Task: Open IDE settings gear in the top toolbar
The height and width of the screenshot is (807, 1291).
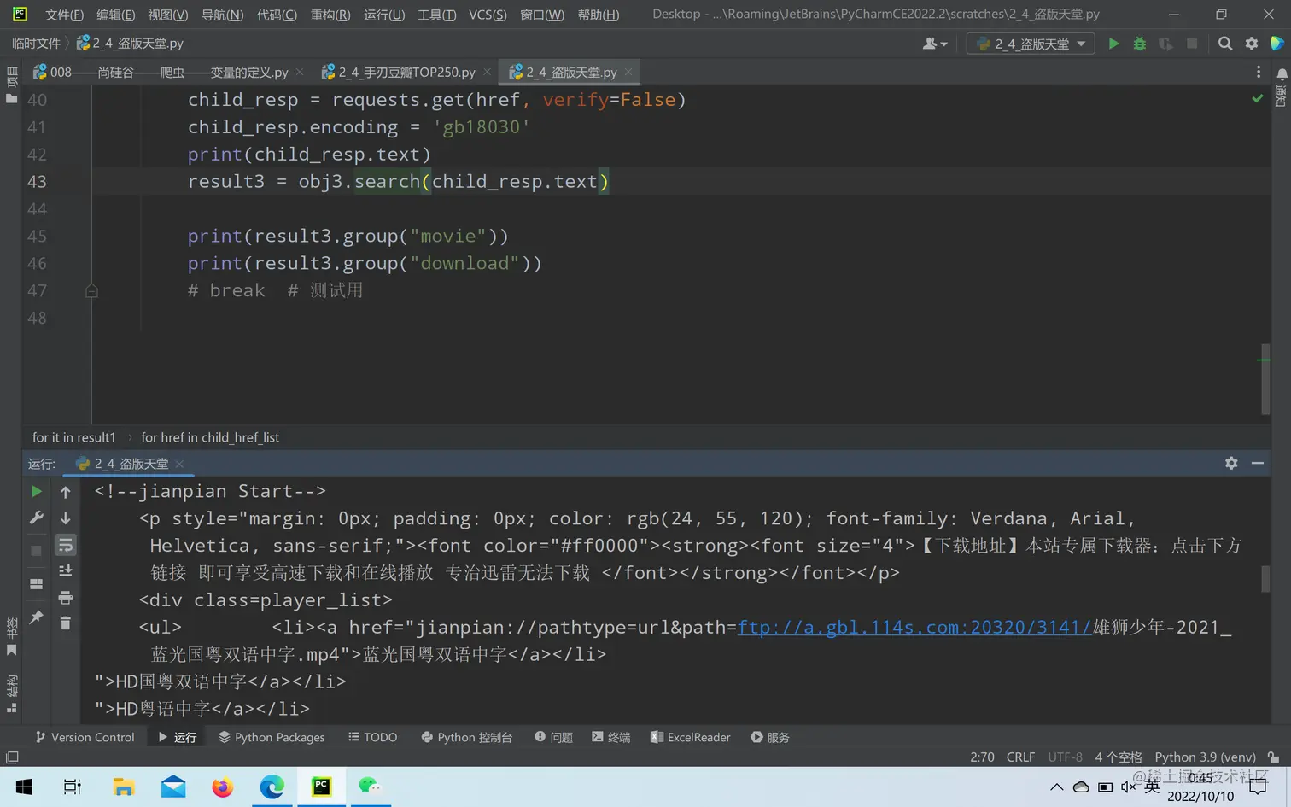Action: tap(1252, 44)
